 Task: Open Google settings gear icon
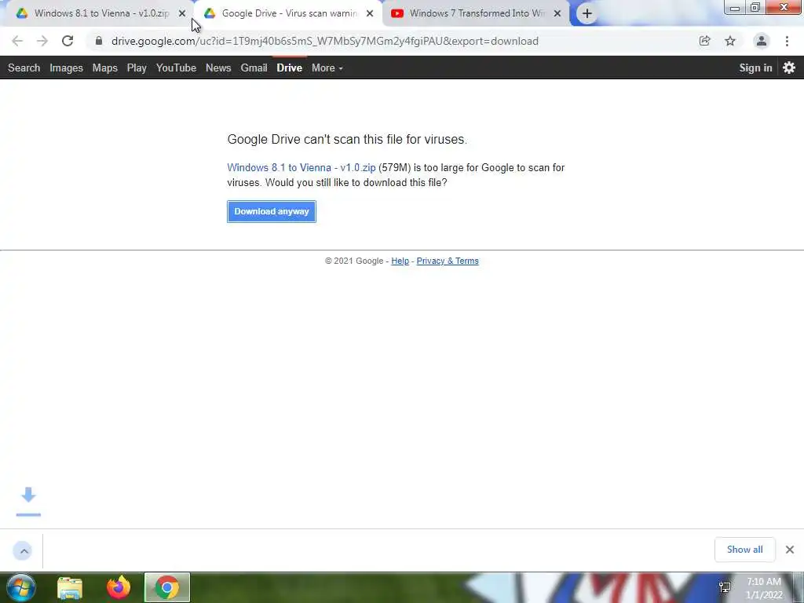(789, 68)
